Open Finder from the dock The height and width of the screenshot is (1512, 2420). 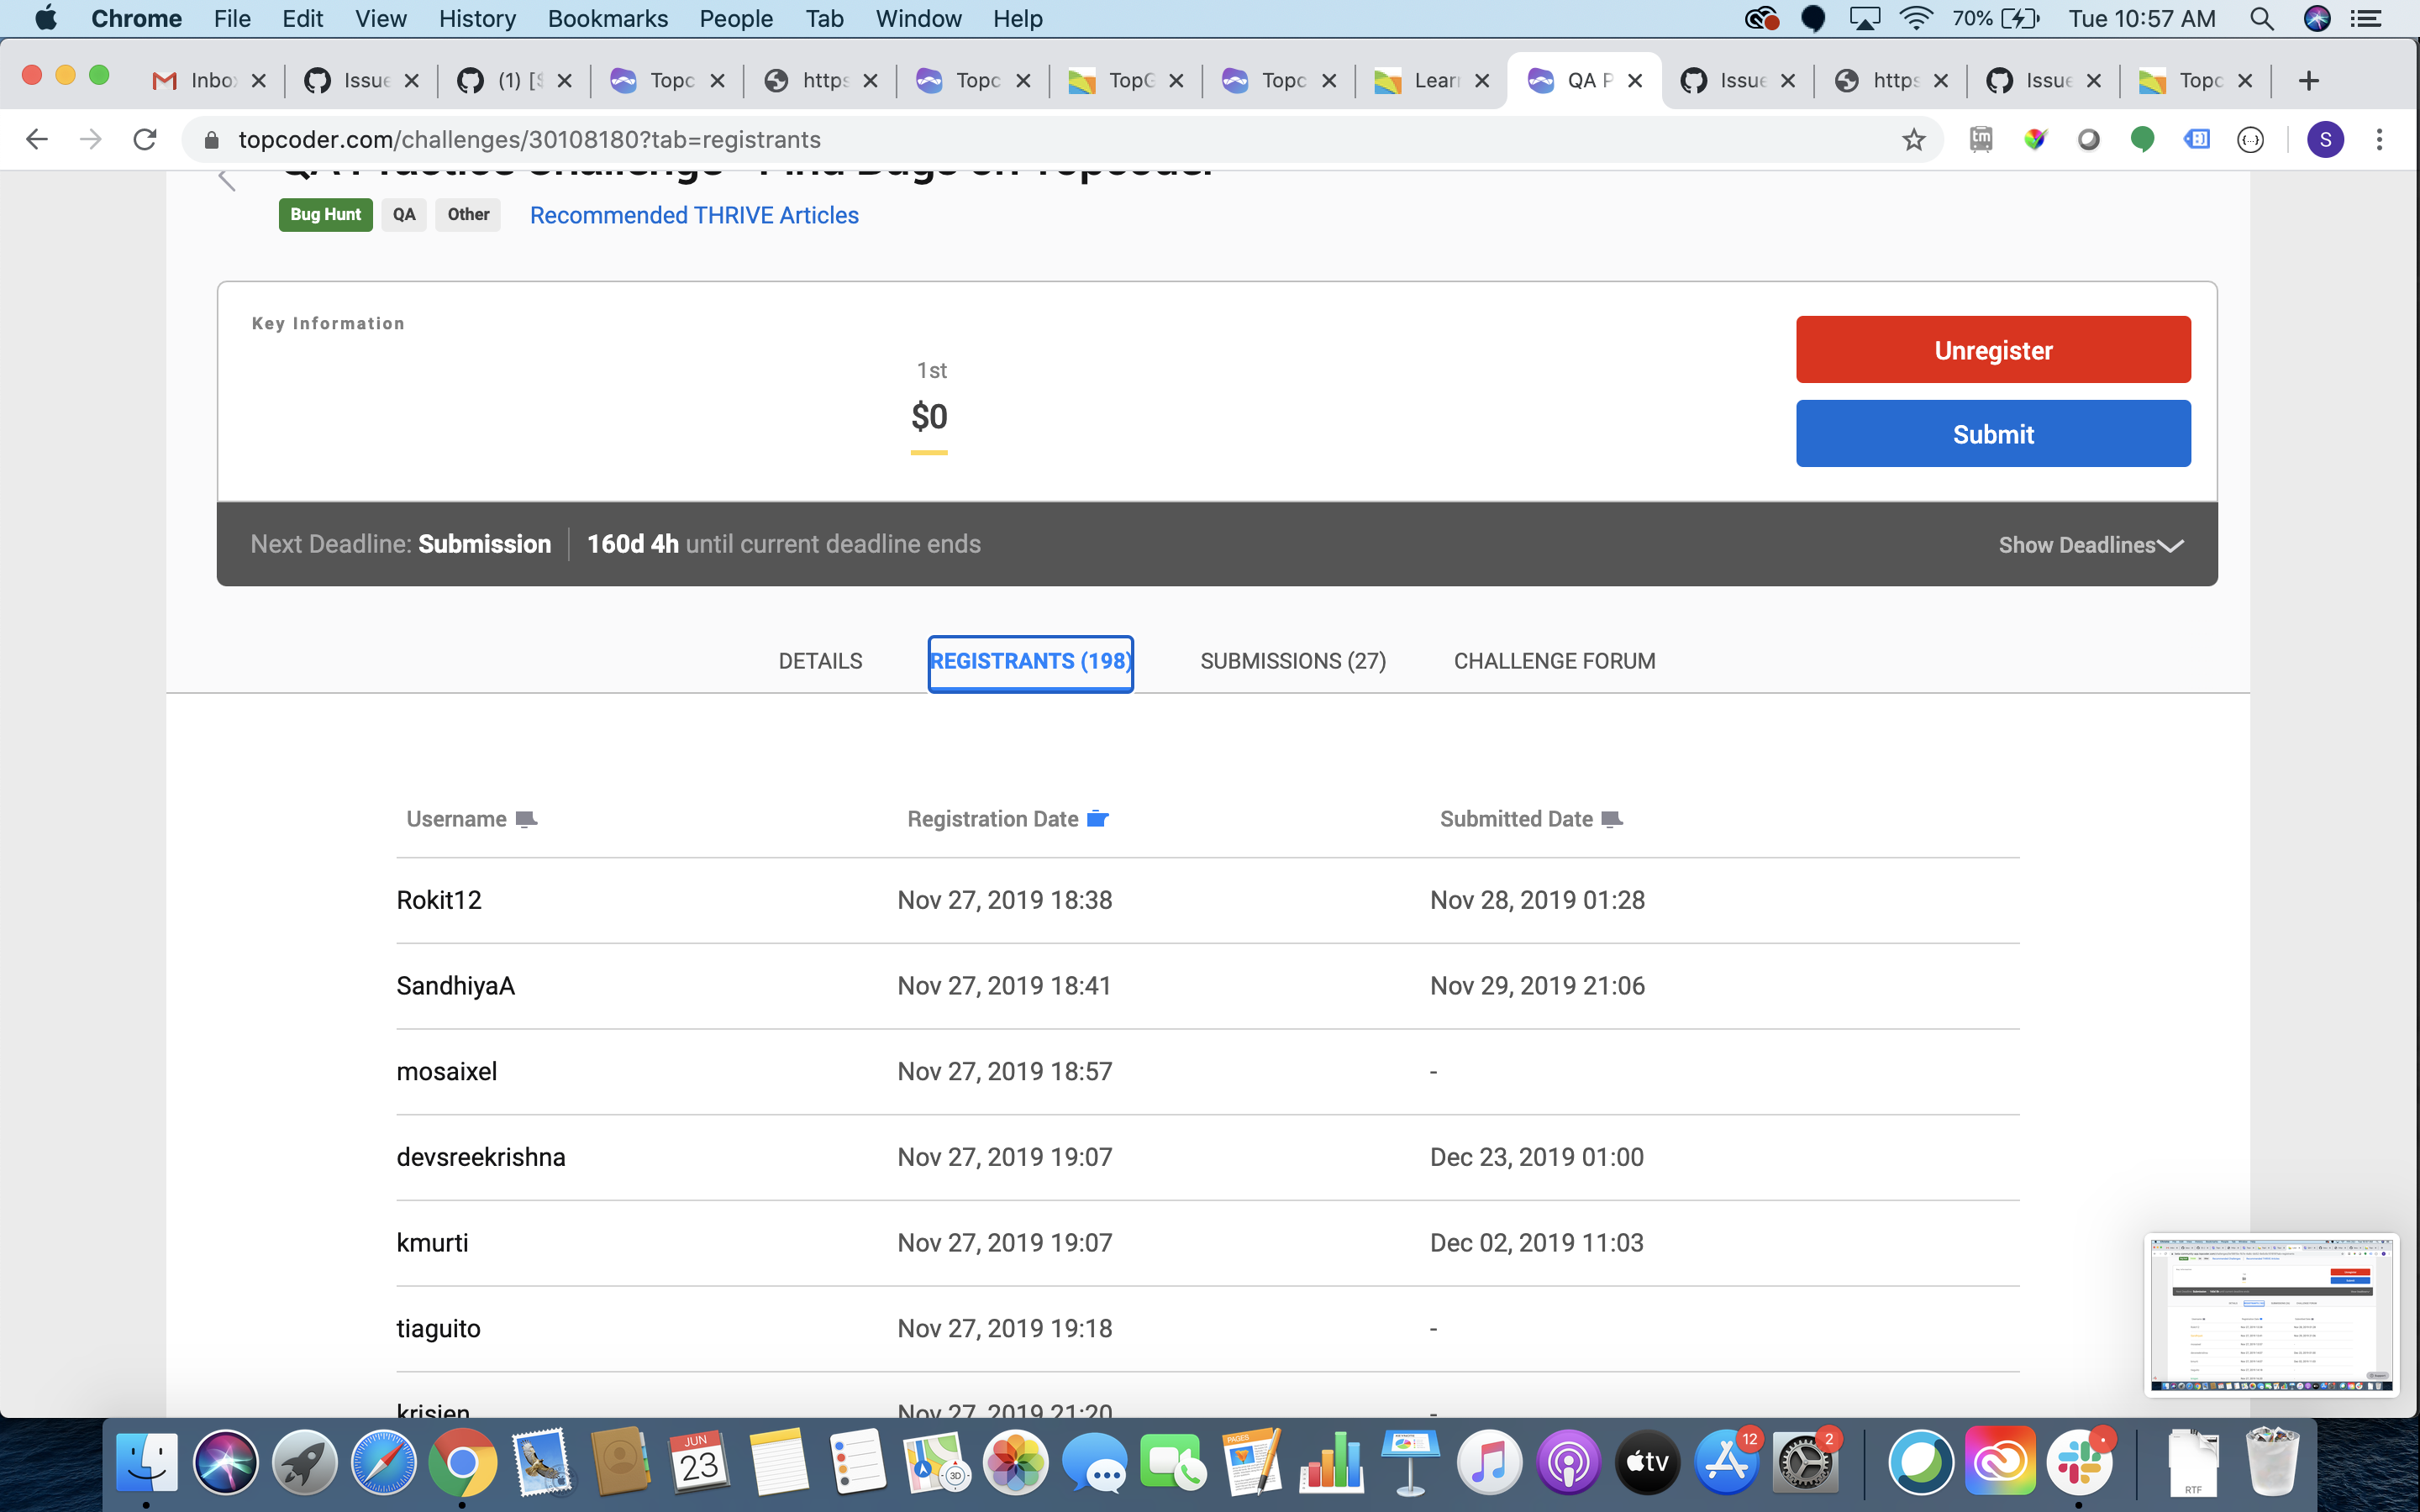tap(146, 1463)
